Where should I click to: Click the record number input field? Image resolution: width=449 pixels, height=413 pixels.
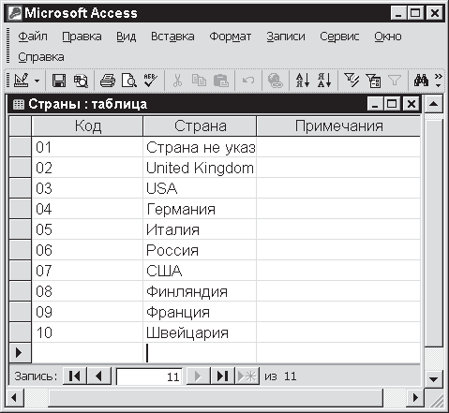point(150,376)
